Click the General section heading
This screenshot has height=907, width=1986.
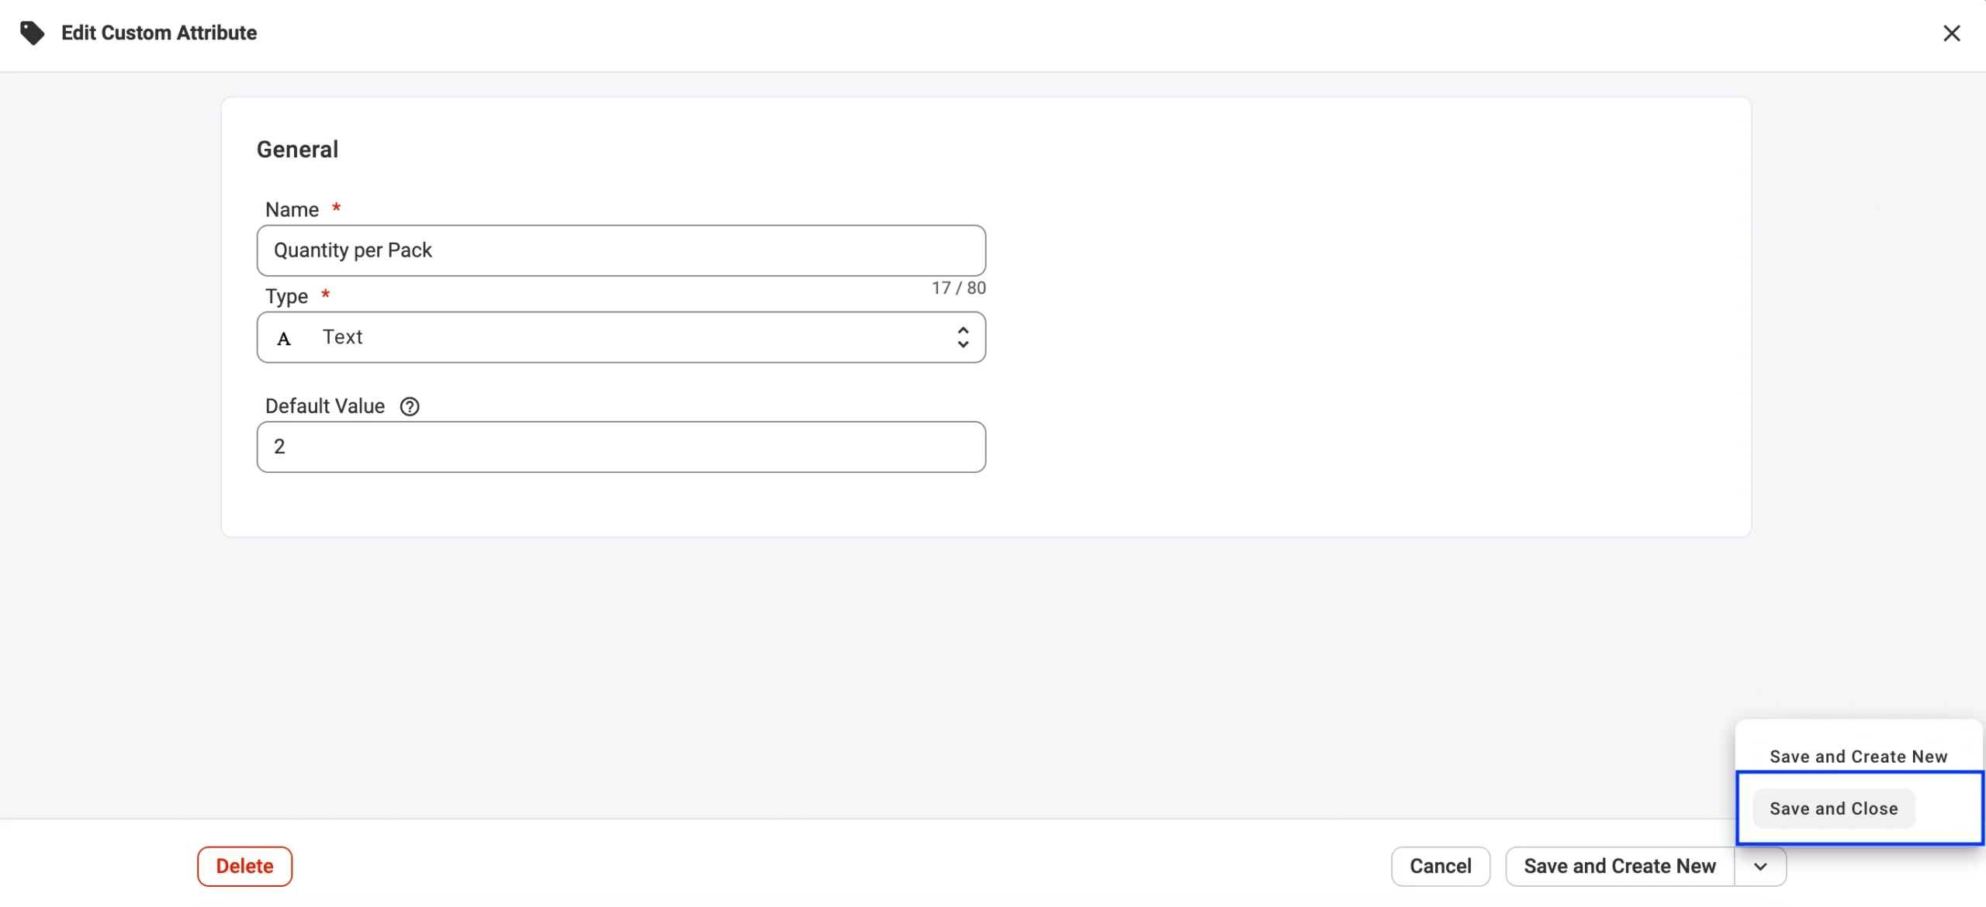click(x=297, y=149)
